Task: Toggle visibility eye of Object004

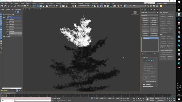Action: (x=7, y=25)
